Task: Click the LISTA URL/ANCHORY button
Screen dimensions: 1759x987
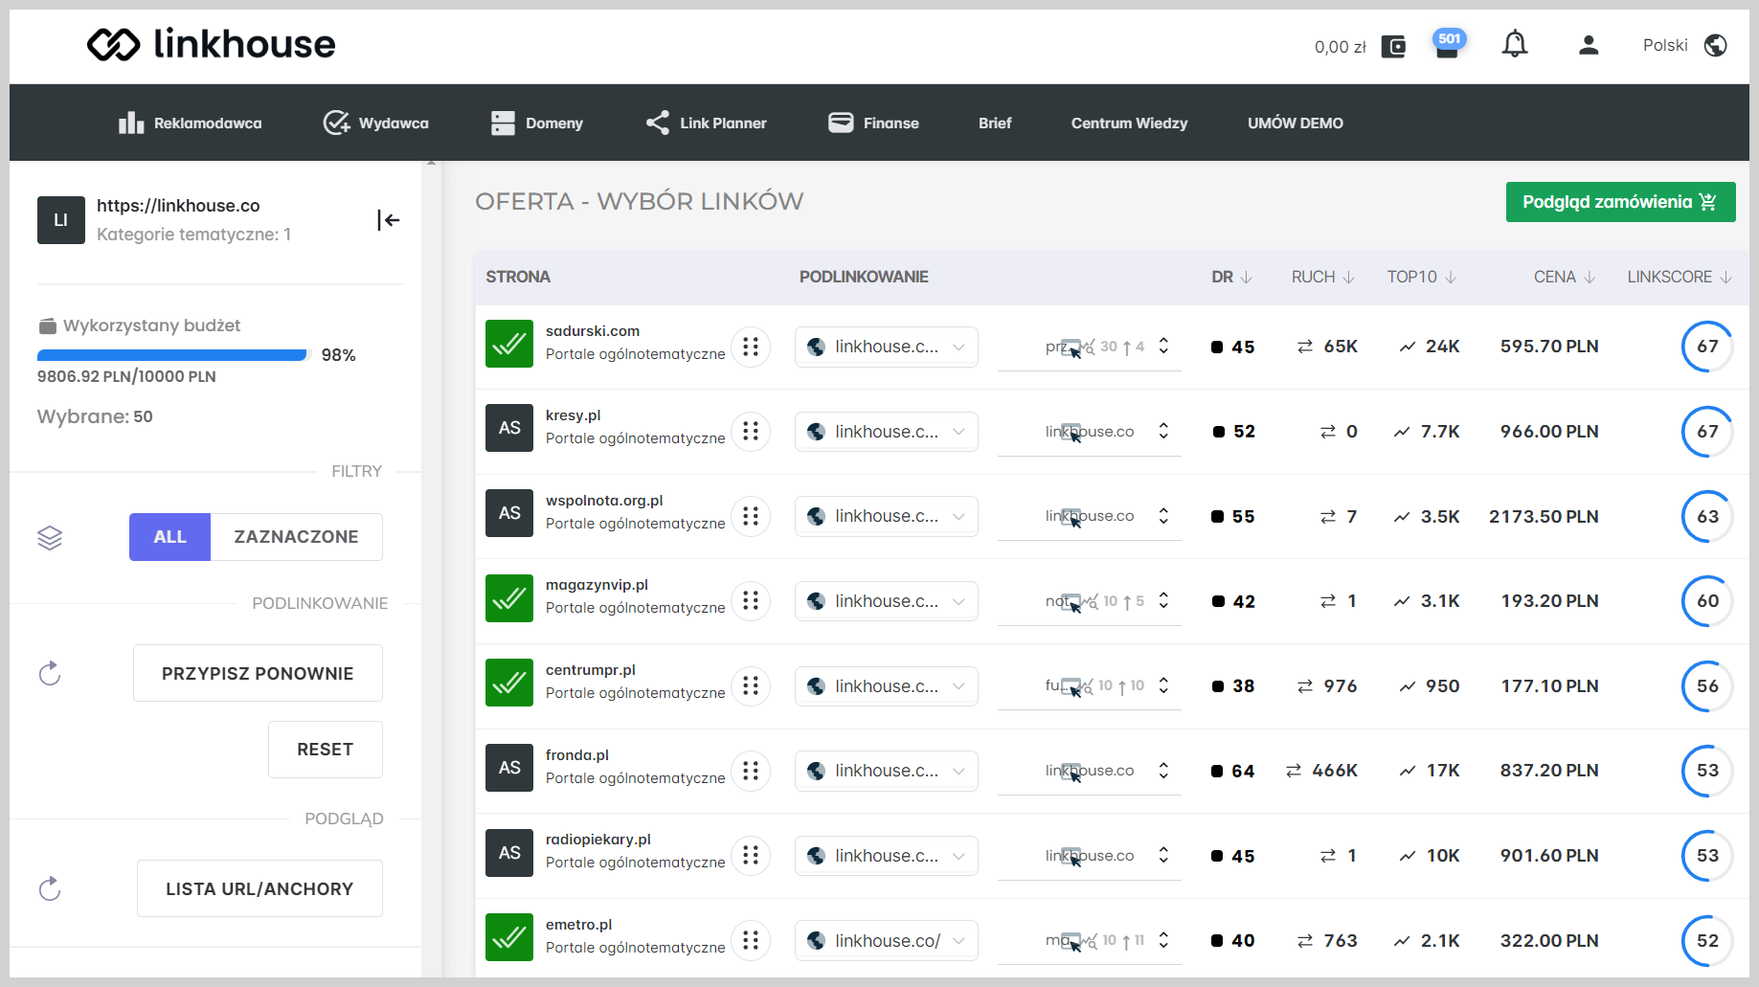Action: pyautogui.click(x=259, y=888)
